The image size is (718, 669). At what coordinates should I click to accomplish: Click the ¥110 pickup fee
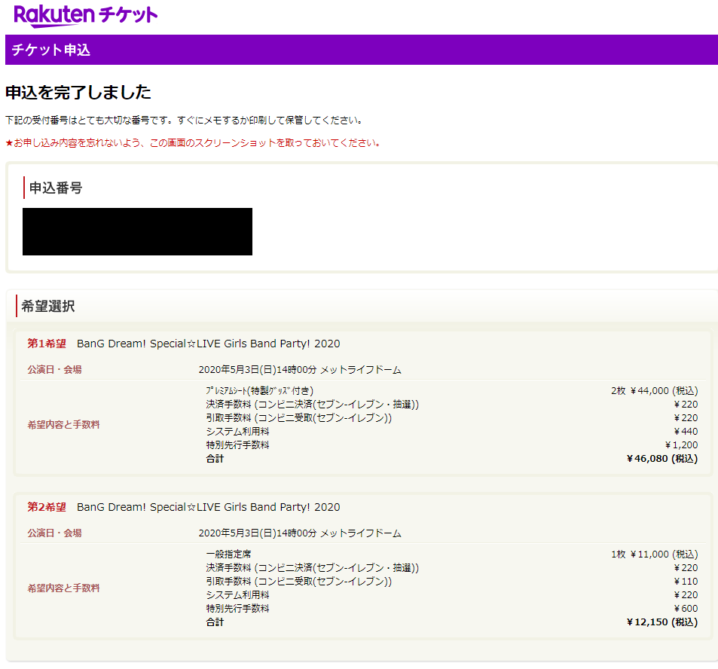(686, 581)
